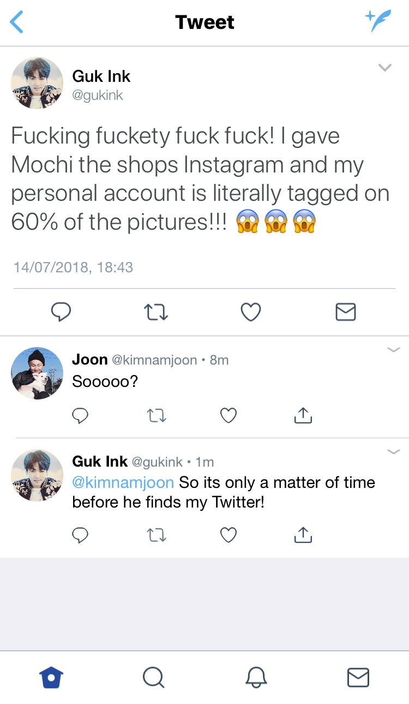Open the @kimnamjoon mention link

(x=123, y=482)
